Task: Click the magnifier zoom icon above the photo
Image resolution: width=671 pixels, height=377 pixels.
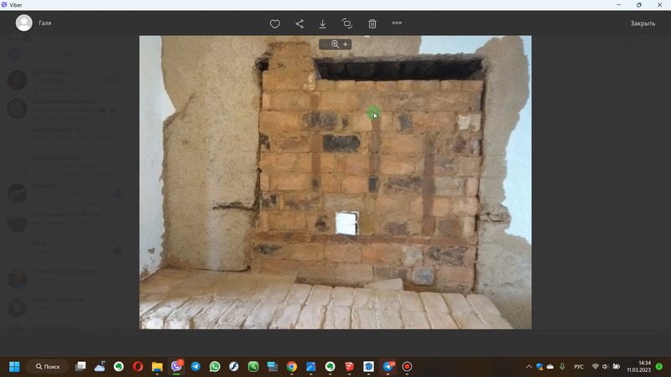Action: pyautogui.click(x=335, y=44)
